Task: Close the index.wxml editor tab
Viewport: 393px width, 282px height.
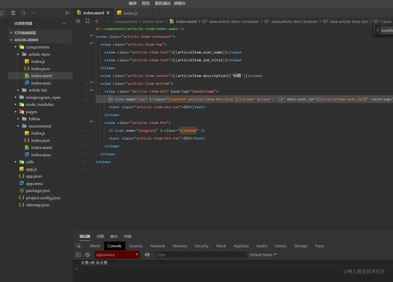Action: 108,13
